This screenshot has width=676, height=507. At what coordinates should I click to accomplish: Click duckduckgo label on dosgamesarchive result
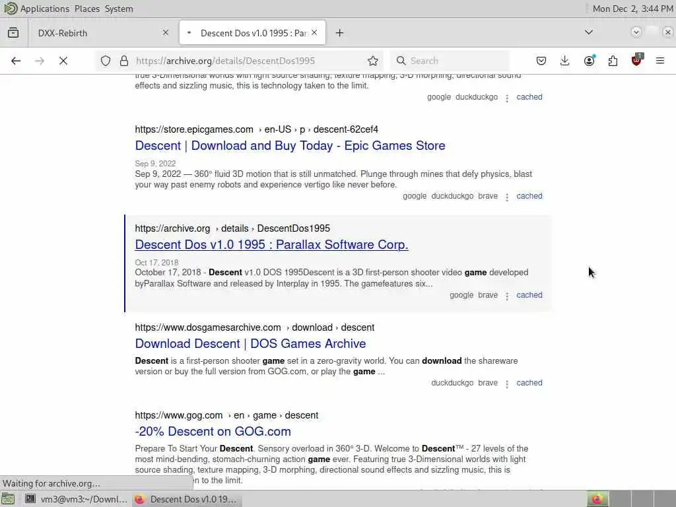(x=452, y=383)
